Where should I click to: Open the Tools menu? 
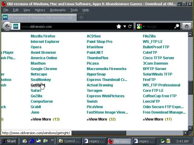74,10
